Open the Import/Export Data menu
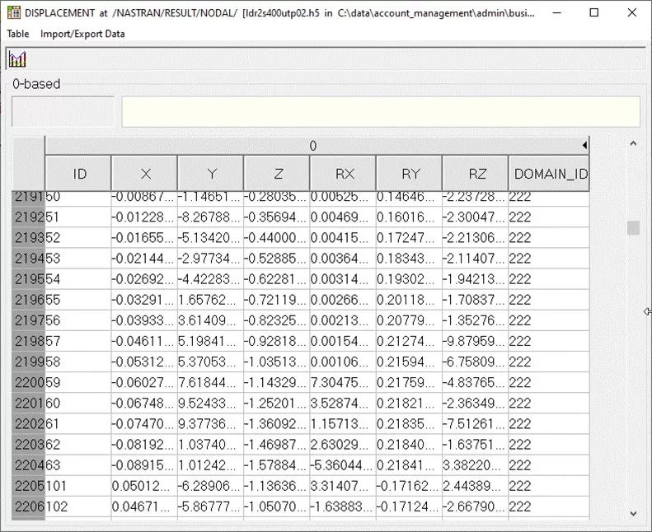Image resolution: width=652 pixels, height=532 pixels. pos(82,34)
